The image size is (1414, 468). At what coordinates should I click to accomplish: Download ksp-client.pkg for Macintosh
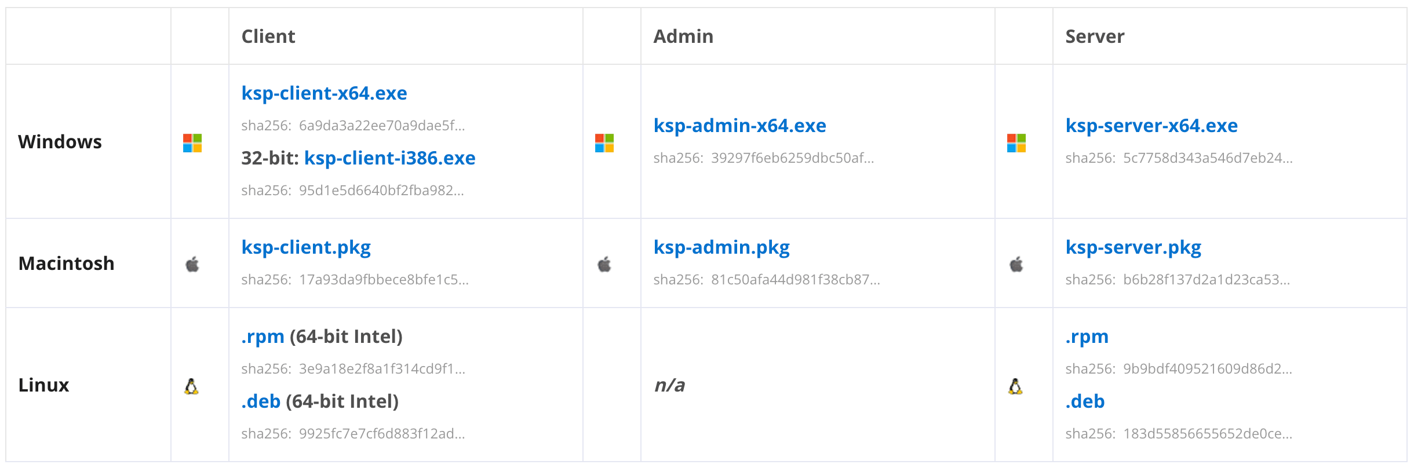pyautogui.click(x=306, y=247)
